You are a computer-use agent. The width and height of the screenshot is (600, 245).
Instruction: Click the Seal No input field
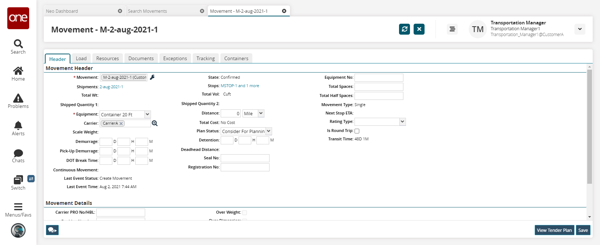tap(245, 158)
